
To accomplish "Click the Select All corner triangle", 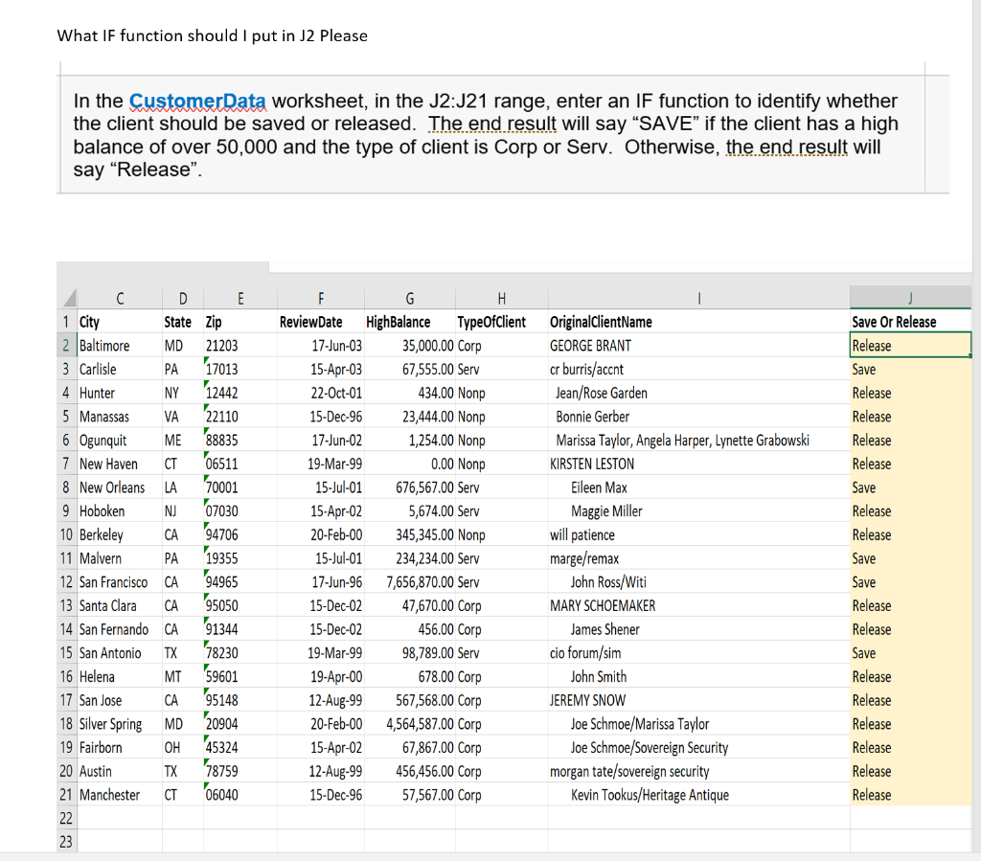I will coord(68,298).
